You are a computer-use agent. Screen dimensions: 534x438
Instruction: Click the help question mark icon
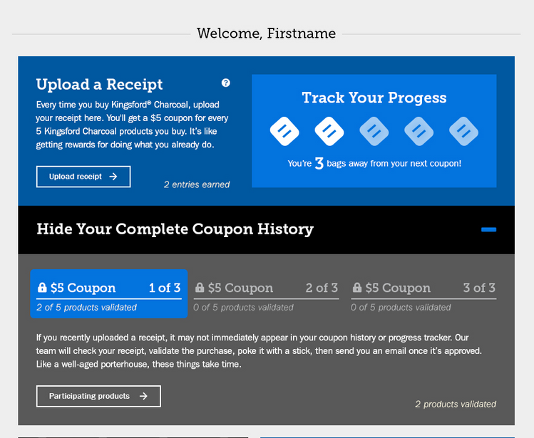pyautogui.click(x=225, y=83)
